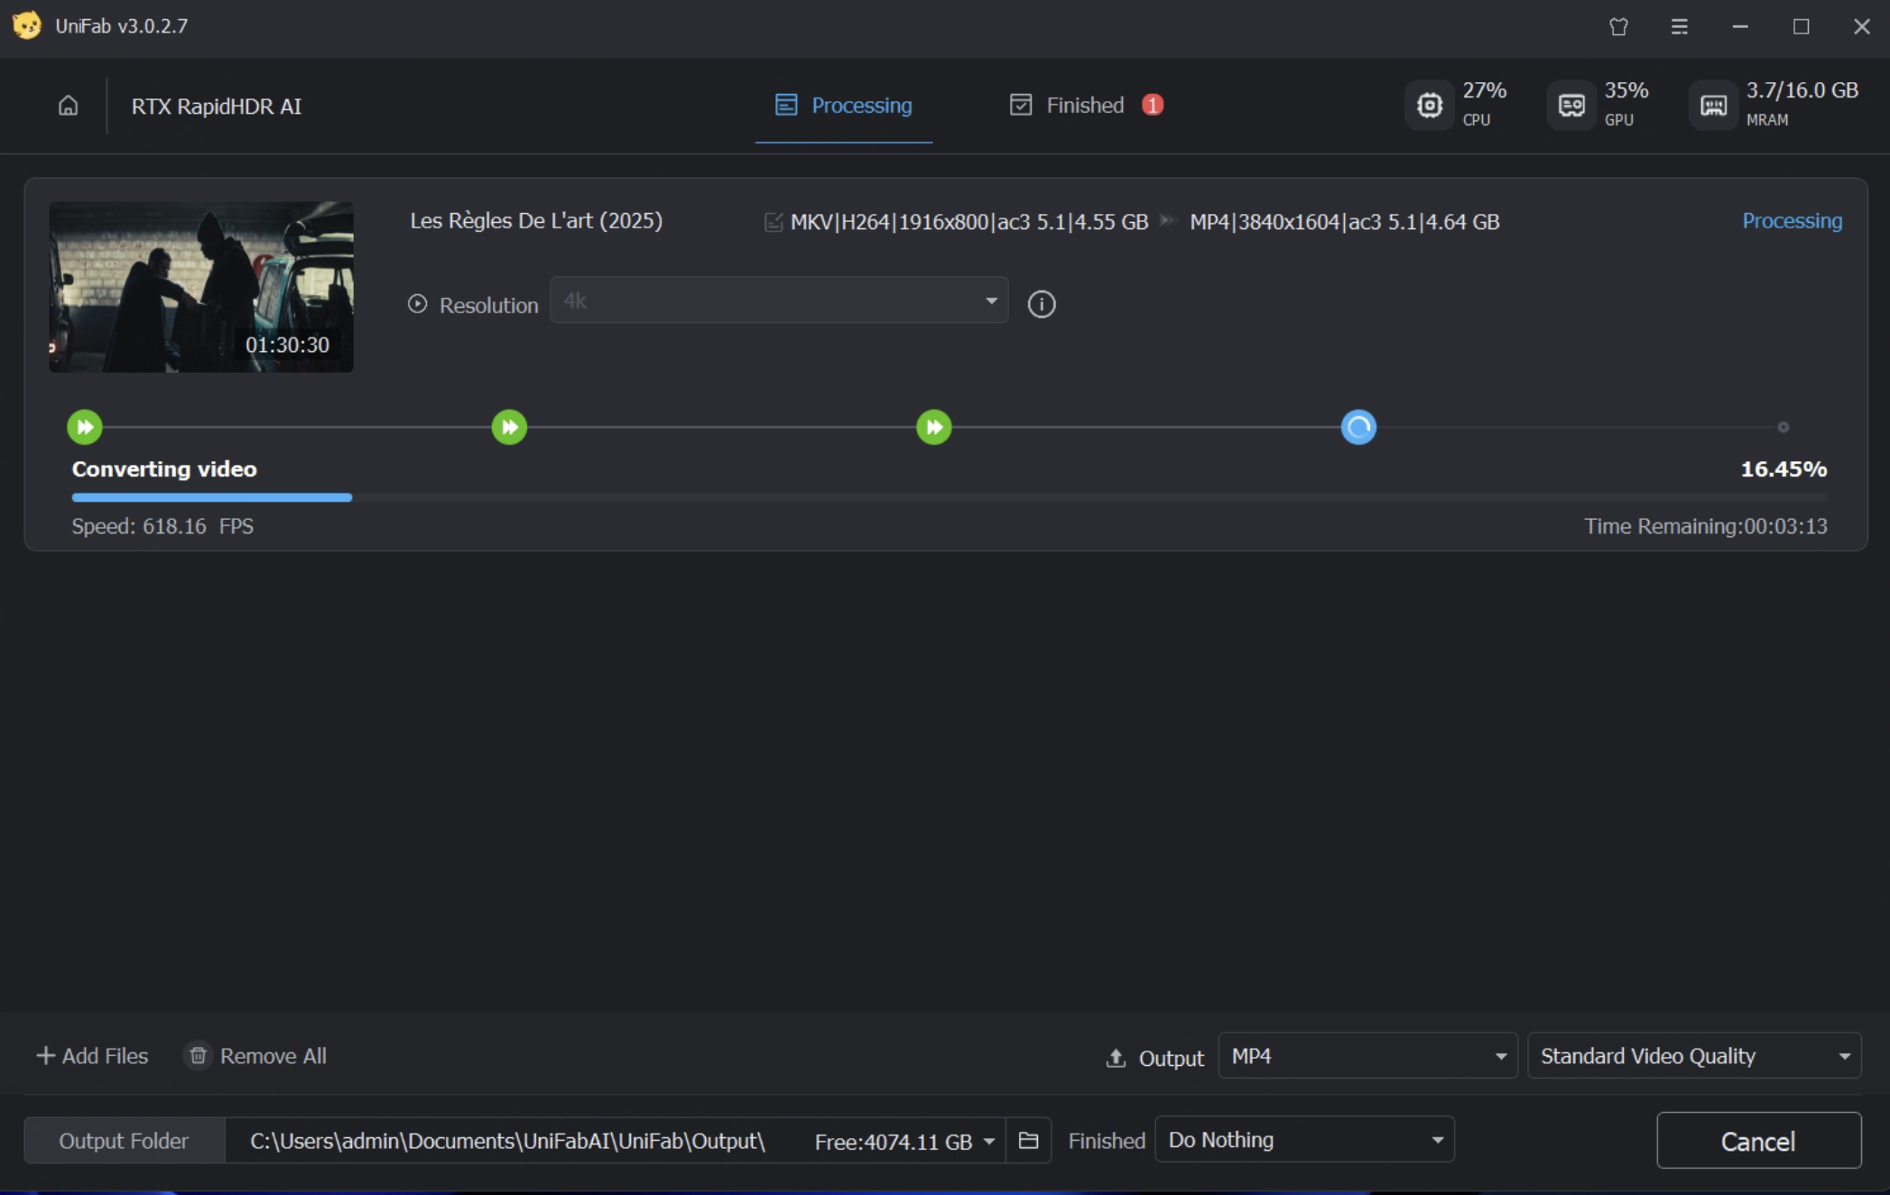Click the GPU usage icon
The width and height of the screenshot is (1890, 1195).
coord(1571,106)
